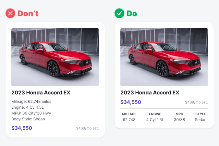Click the MILEAGE column in Do card
This screenshot has width=219, height=146.
tap(129, 117)
